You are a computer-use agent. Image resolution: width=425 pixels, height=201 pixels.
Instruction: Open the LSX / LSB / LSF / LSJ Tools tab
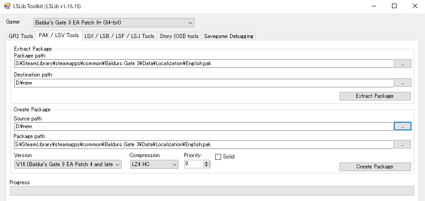coord(119,36)
